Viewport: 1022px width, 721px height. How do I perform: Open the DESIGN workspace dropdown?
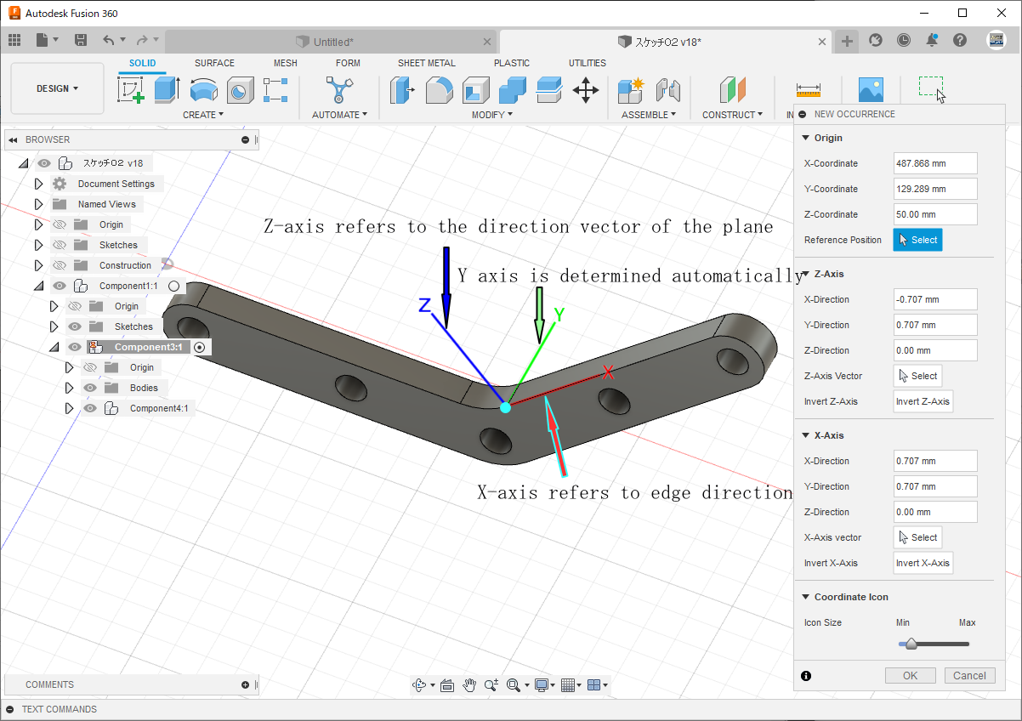click(x=57, y=88)
